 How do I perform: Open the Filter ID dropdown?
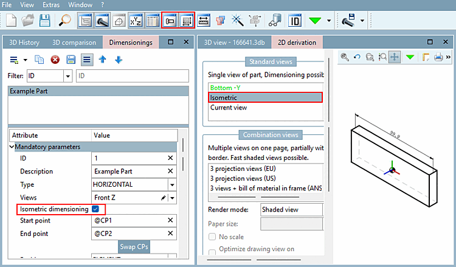(x=67, y=76)
